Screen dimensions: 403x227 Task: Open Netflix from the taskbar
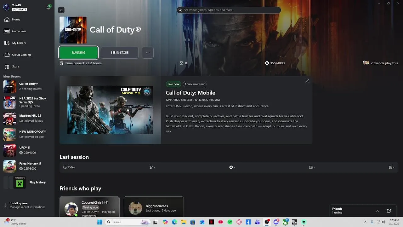pos(211,222)
